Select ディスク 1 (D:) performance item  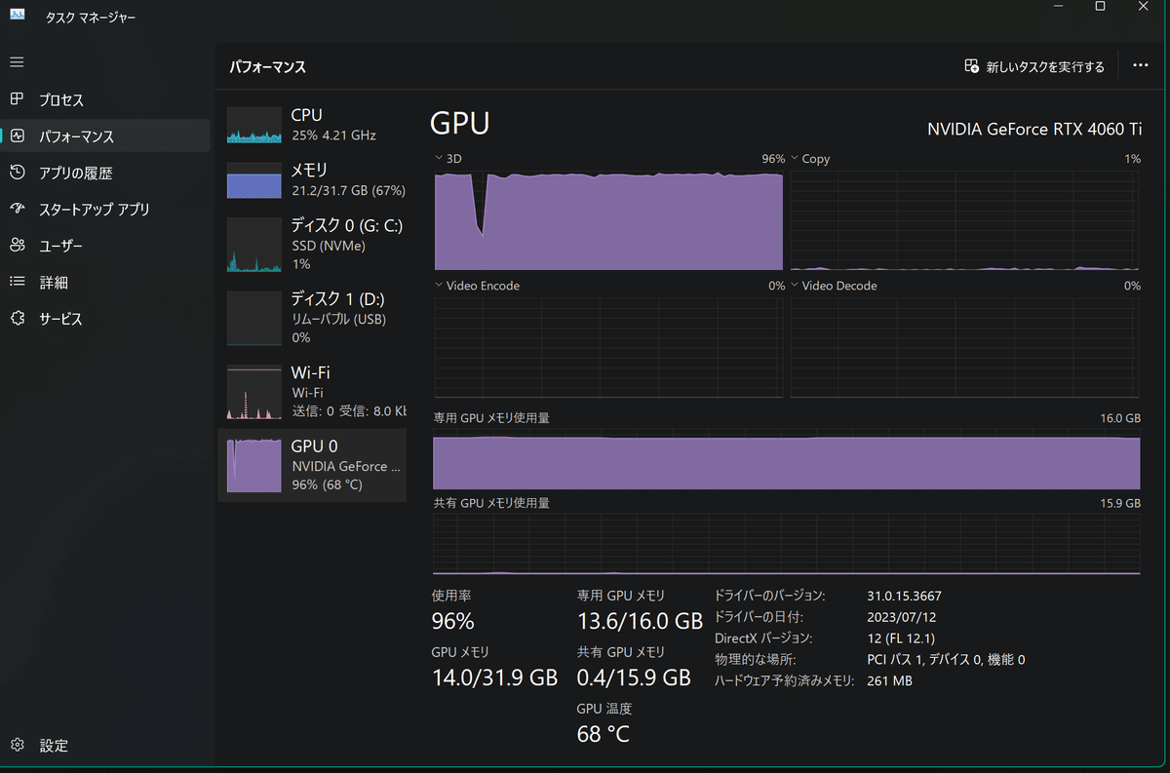point(312,317)
